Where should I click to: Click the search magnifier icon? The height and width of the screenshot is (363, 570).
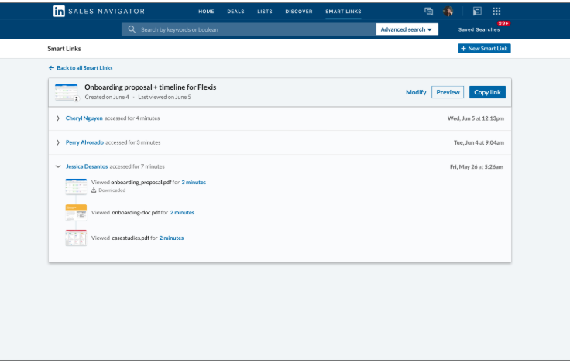click(132, 29)
